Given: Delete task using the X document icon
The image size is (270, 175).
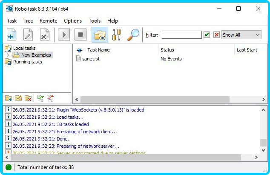Looking at the screenshot, I should pyautogui.click(x=45, y=34).
